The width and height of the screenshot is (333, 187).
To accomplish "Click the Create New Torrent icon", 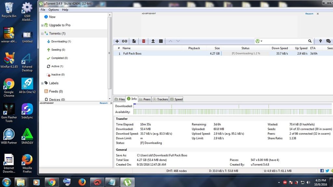I will pos(134,41).
